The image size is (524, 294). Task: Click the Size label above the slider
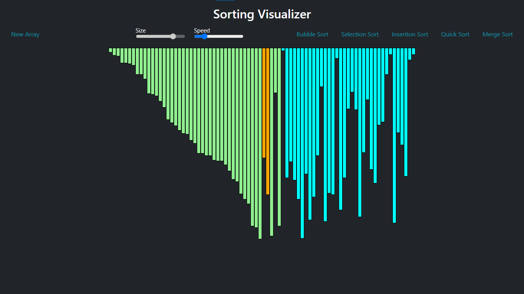140,30
